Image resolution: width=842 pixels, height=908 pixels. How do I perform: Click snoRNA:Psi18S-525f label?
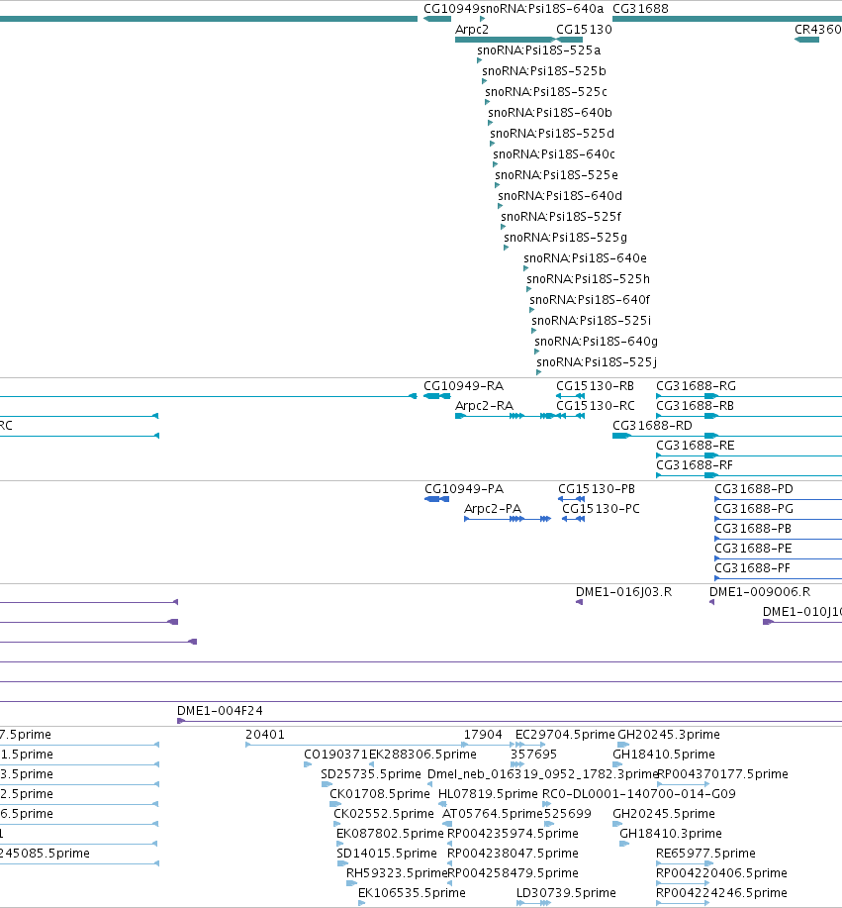click(561, 217)
